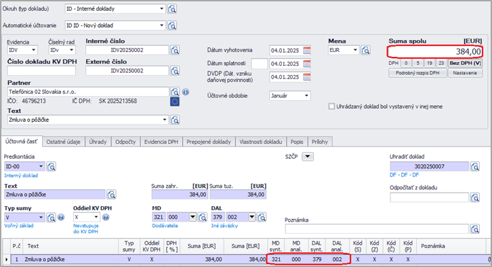Image resolution: width=492 pixels, height=267 pixels.
Task: Expand Automatické účtovanie dropdown
Action: point(161,26)
